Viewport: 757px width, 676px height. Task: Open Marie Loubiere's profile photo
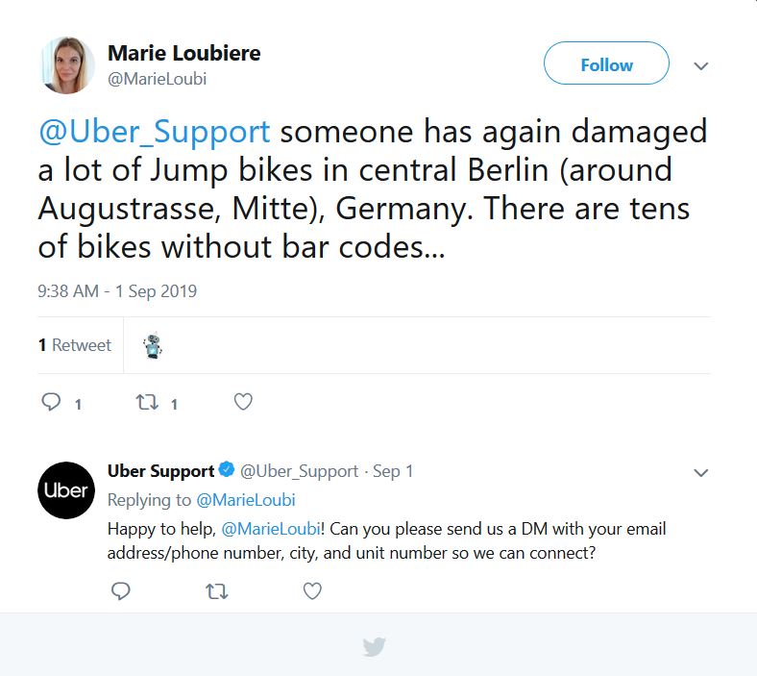[x=66, y=65]
